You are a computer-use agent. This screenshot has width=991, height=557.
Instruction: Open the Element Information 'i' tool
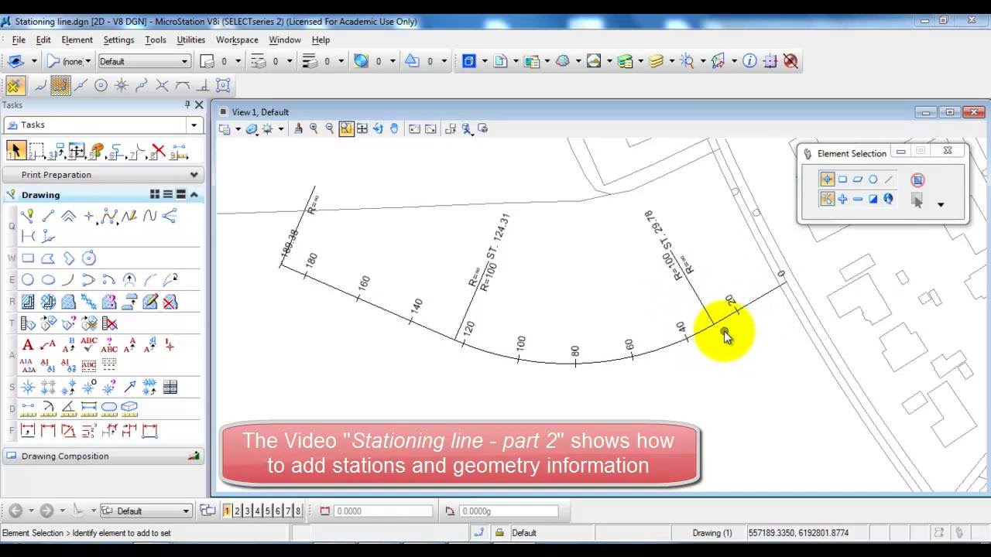749,61
